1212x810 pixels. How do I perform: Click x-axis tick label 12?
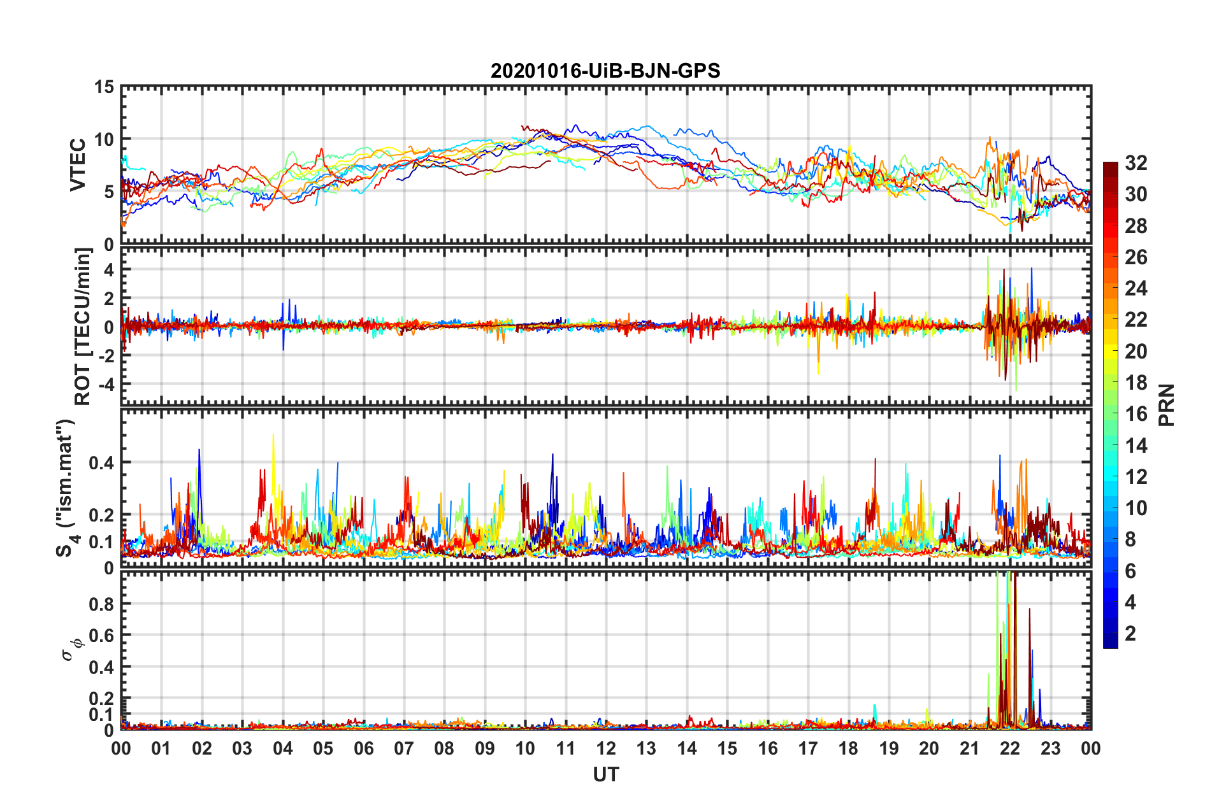(x=606, y=748)
